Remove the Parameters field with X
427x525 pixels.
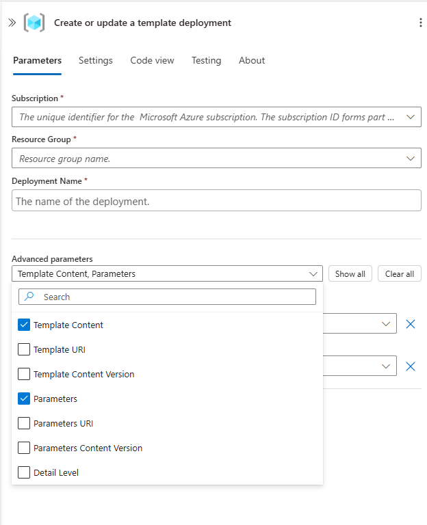pos(411,366)
